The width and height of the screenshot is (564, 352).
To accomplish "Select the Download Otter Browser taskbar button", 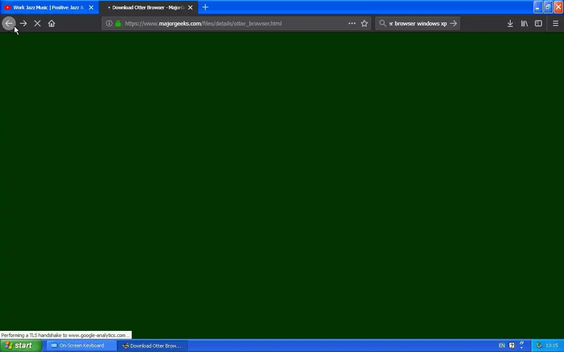I will 153,345.
